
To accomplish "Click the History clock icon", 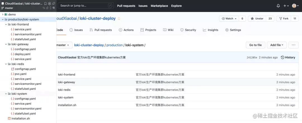I will pyautogui.click(x=283, y=57).
